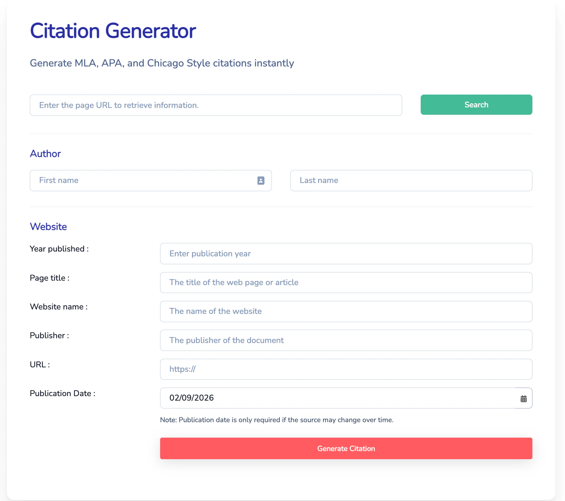This screenshot has width=565, height=501.
Task: Click the Generate Citation button
Action: pyautogui.click(x=346, y=448)
